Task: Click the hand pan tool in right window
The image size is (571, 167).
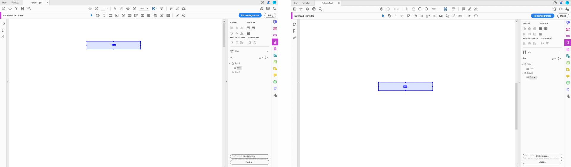Action: pos(413,9)
